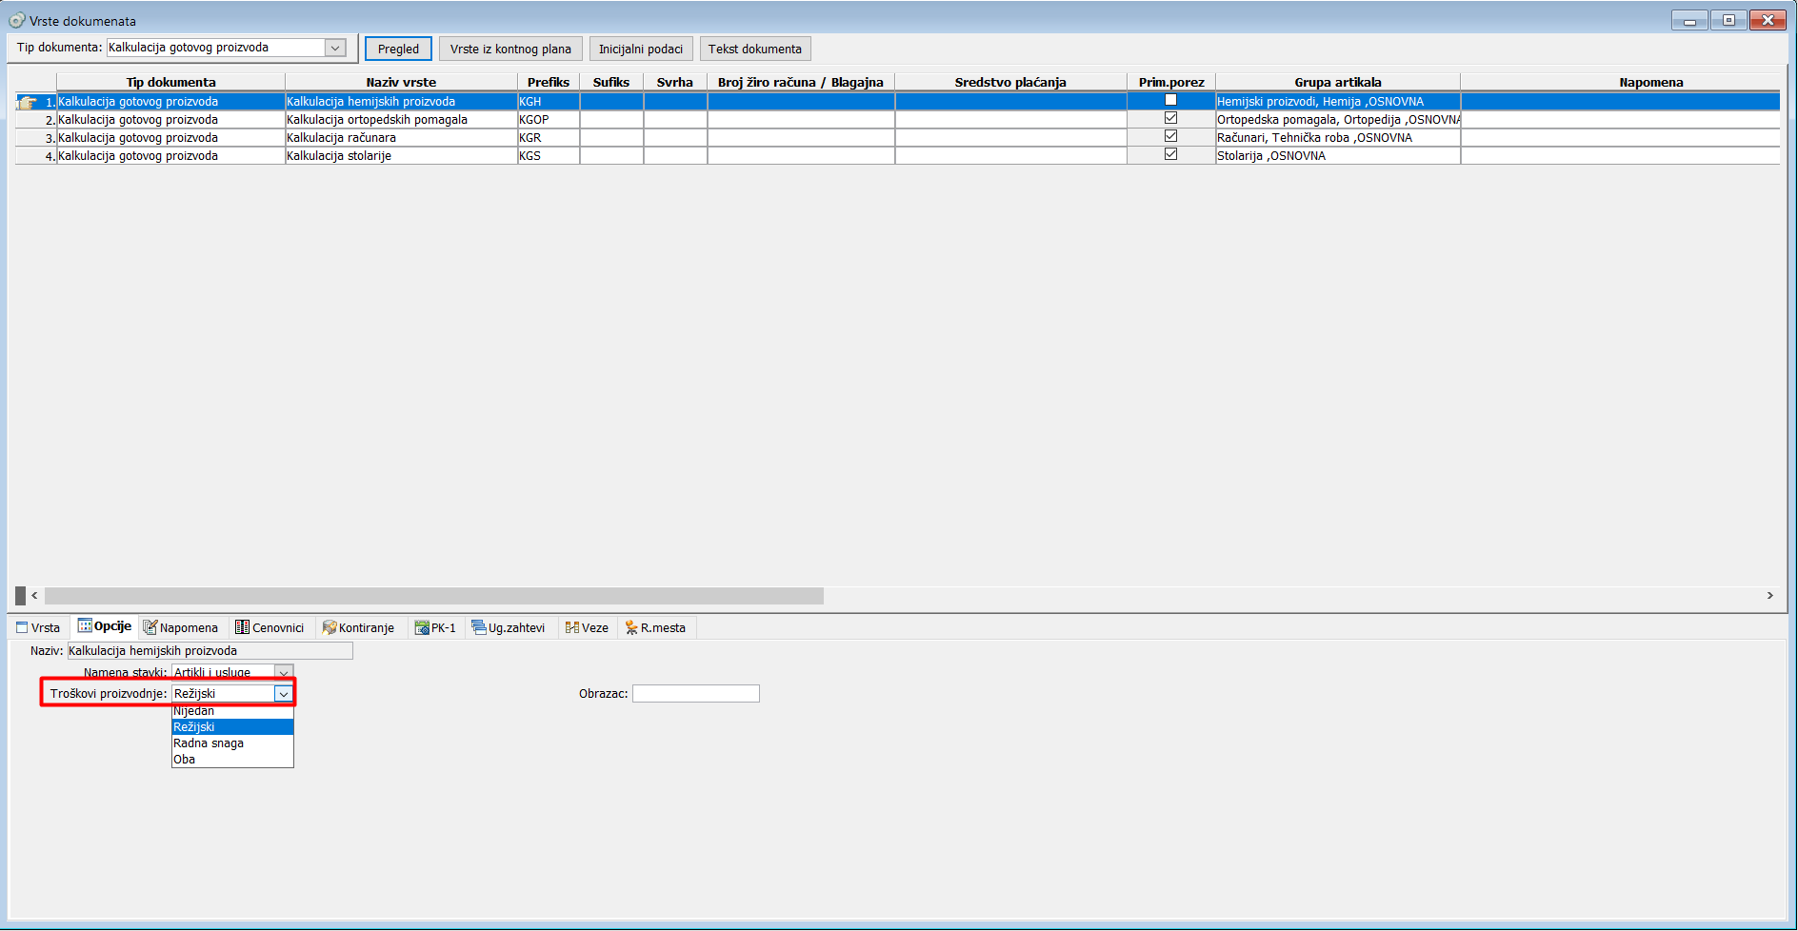Open the Namena stavki dropdown
Screen dimensions: 1798x931
284,672
